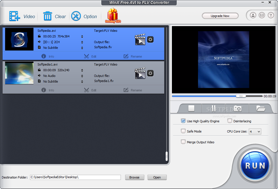Open the CPU Core Use dropdown
The height and width of the screenshot is (189, 278).
[x=255, y=132]
